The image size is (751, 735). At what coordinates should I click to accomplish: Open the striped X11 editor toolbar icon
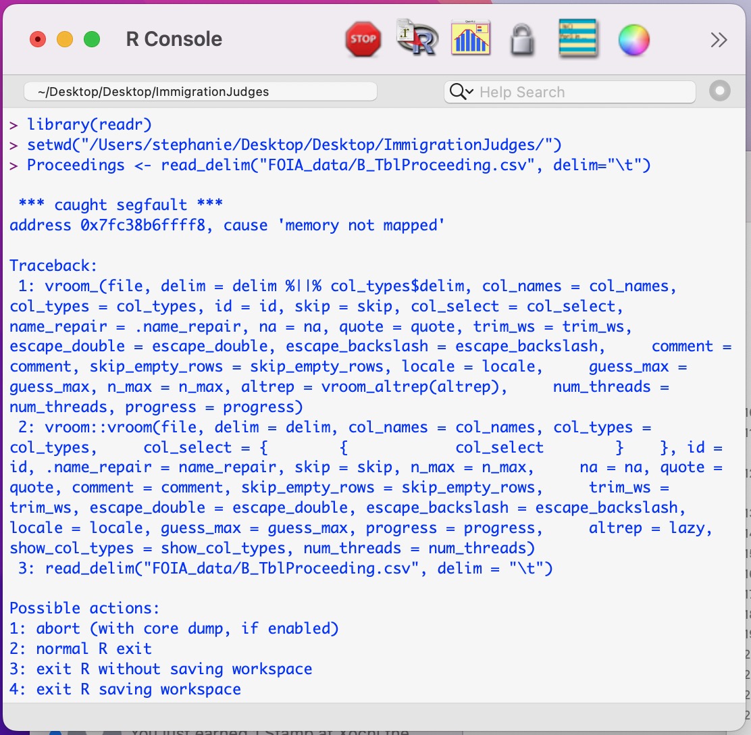[578, 39]
